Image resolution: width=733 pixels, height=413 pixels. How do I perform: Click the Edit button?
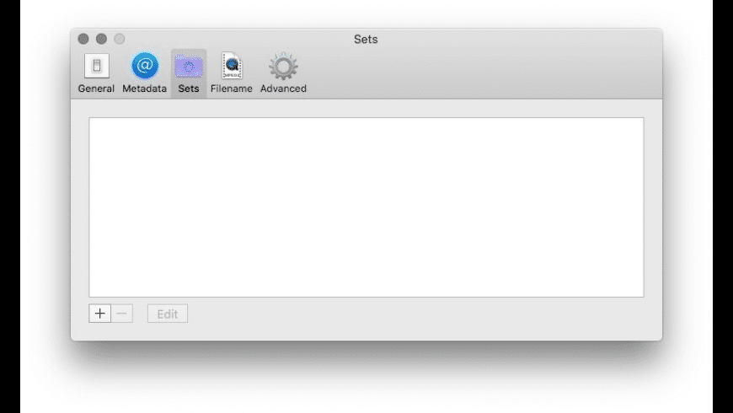pos(168,314)
